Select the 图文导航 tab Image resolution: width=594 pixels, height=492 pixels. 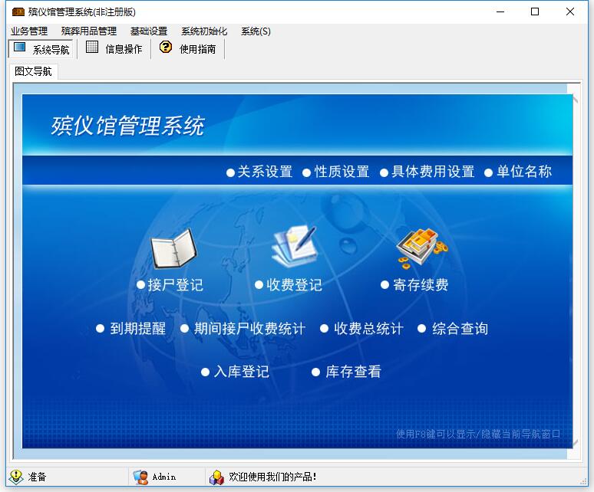click(x=33, y=71)
